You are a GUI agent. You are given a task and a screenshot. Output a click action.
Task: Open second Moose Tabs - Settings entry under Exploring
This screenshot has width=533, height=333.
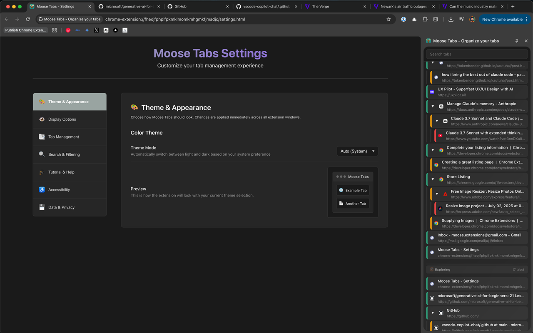477,284
